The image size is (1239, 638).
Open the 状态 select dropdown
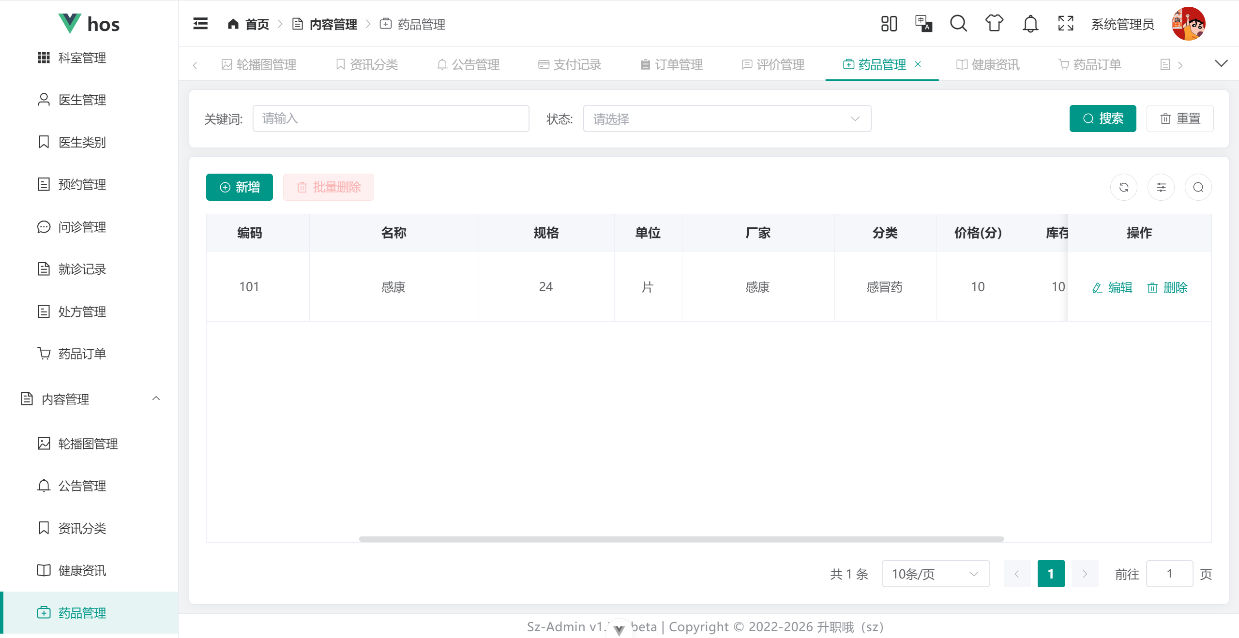click(727, 119)
